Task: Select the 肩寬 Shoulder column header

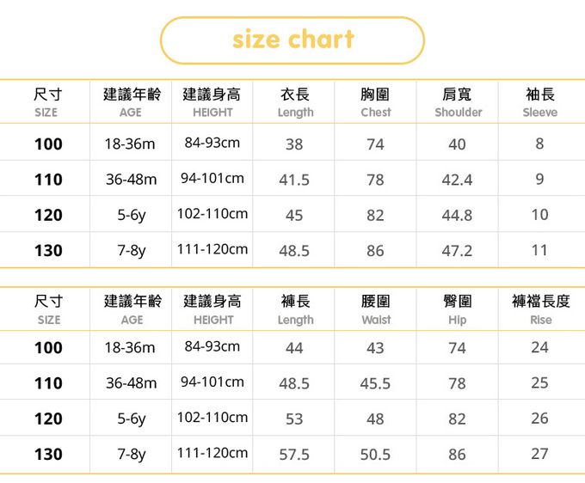Action: [458, 101]
